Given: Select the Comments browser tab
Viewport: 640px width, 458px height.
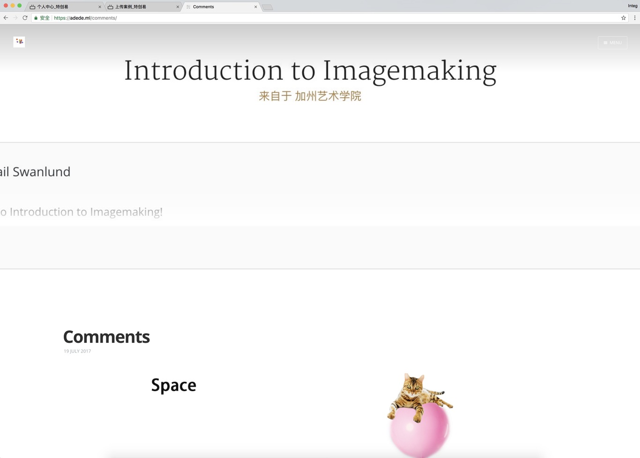Looking at the screenshot, I should tap(220, 7).
